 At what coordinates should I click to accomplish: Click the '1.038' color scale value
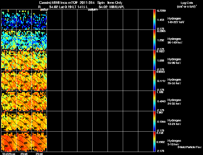pos(161,61)
